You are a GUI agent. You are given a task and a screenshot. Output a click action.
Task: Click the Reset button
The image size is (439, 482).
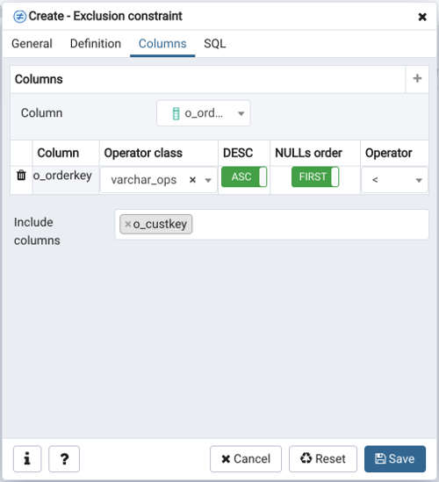point(323,458)
